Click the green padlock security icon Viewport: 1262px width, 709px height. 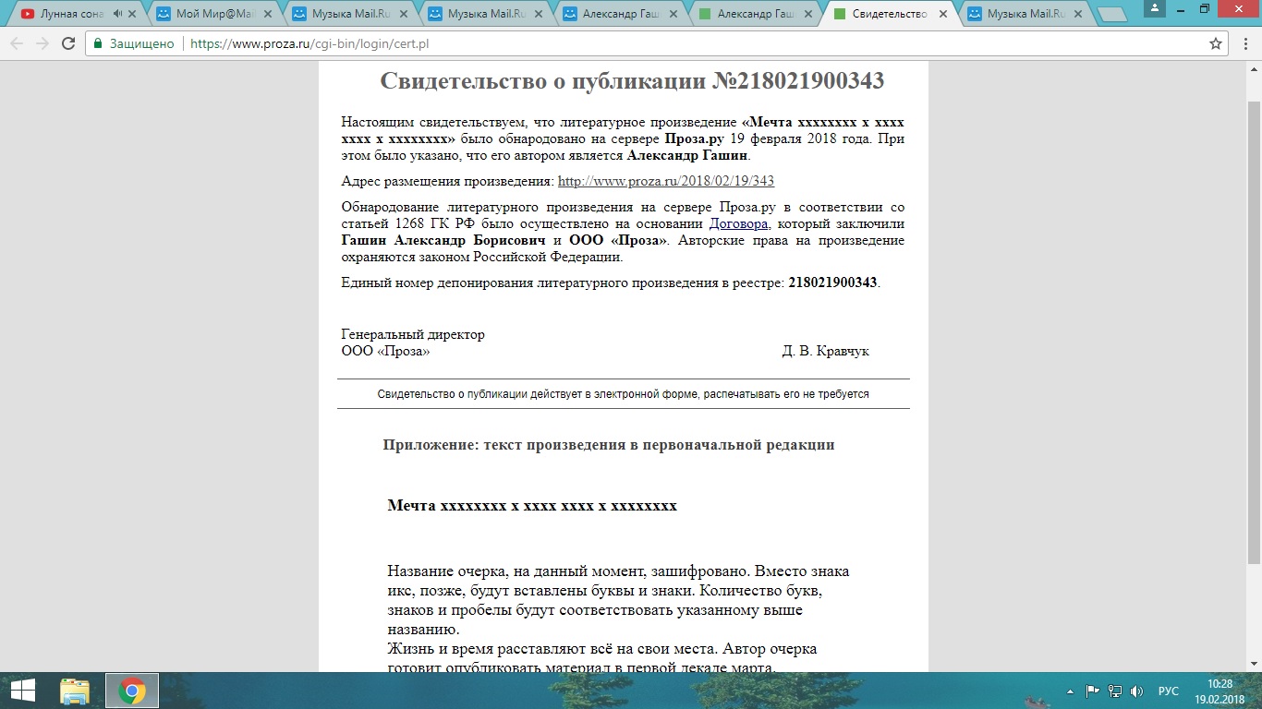(98, 43)
